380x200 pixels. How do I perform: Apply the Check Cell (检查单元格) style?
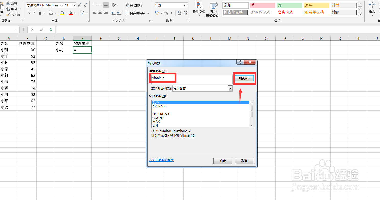click(235, 12)
